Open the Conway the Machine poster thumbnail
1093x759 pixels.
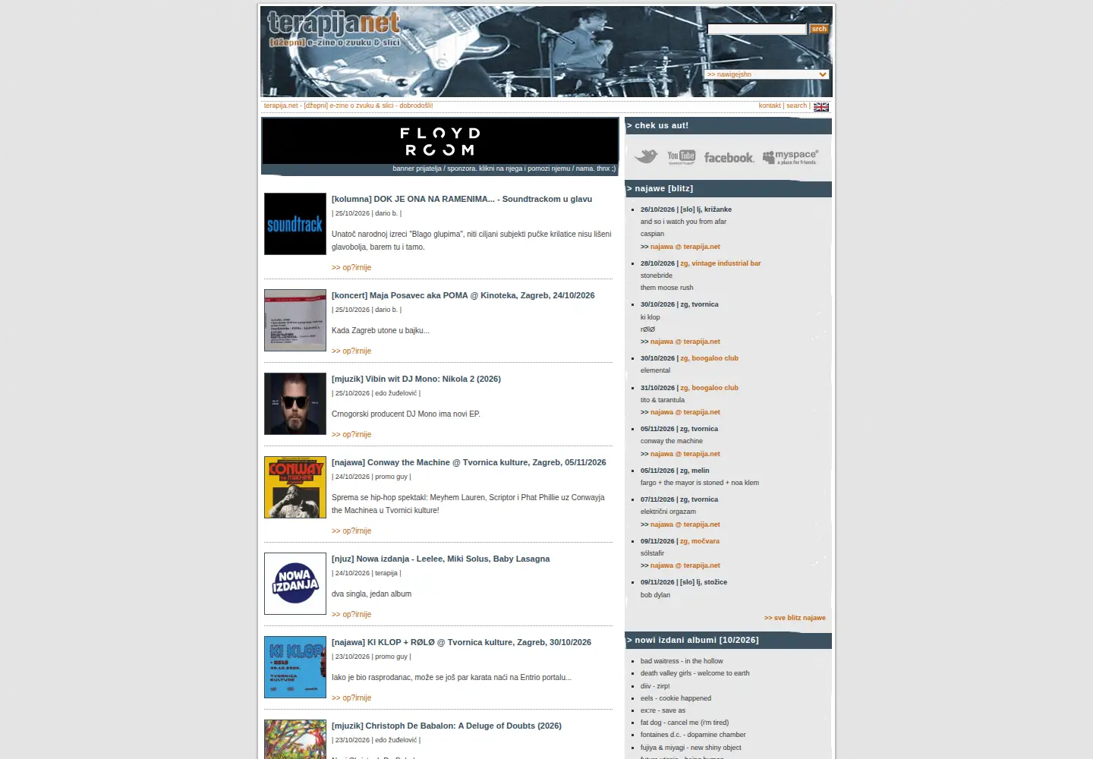[295, 487]
